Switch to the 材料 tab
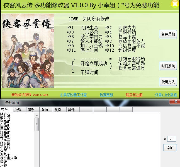The height and width of the screenshot is (167, 180). coord(6,109)
